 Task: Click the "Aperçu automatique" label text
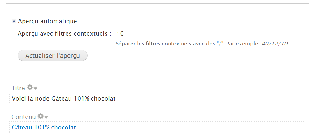pyautogui.click(x=47, y=21)
